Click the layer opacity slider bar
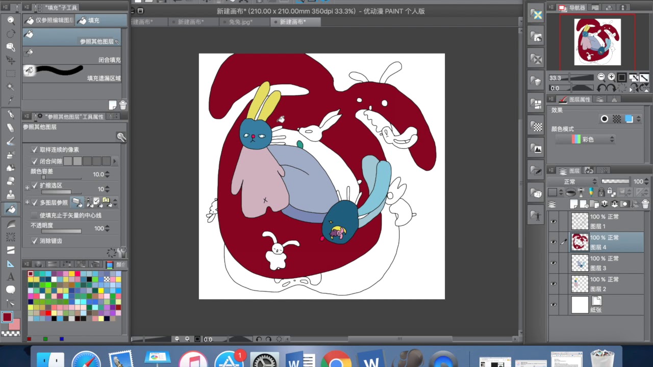Screen dimensions: 653x367 click(x=615, y=181)
